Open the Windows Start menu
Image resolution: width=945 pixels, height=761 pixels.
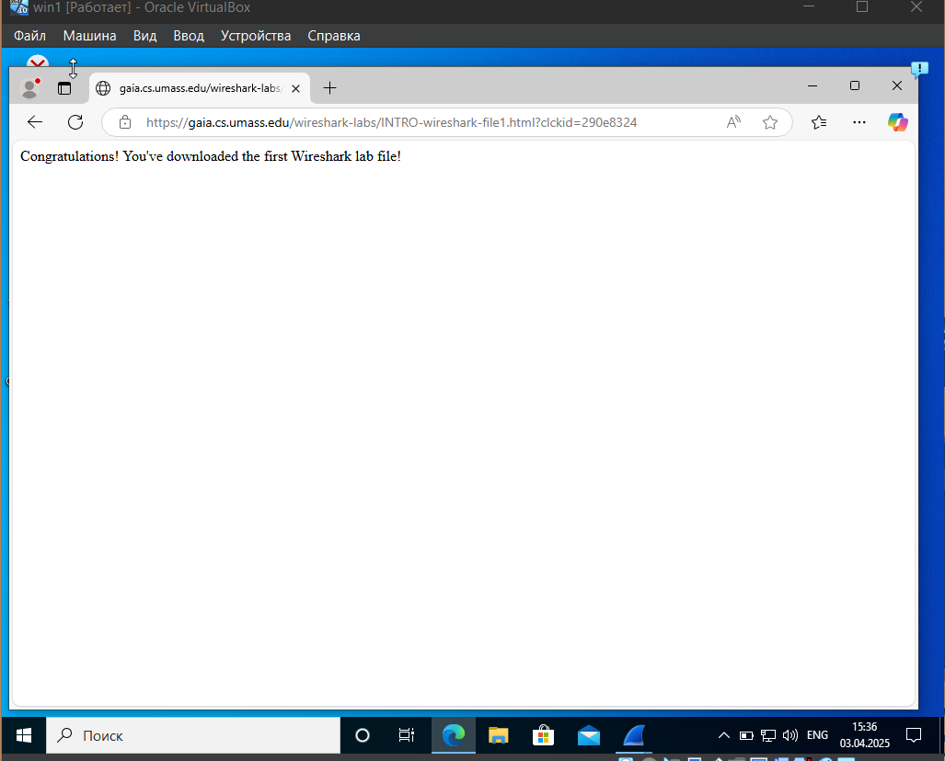24,735
